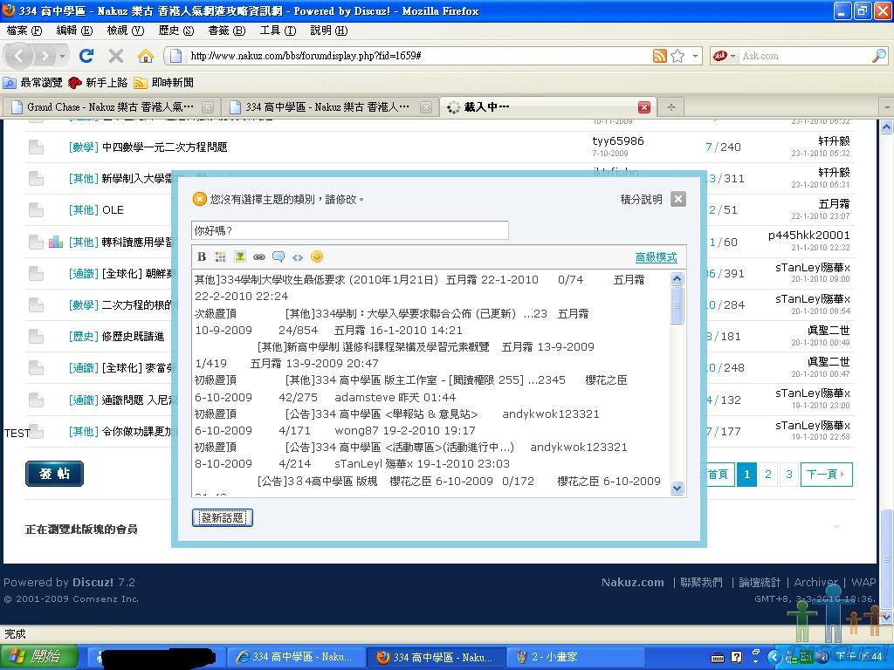Open the text color palette in editor
The width and height of the screenshot is (894, 670).
point(221,256)
